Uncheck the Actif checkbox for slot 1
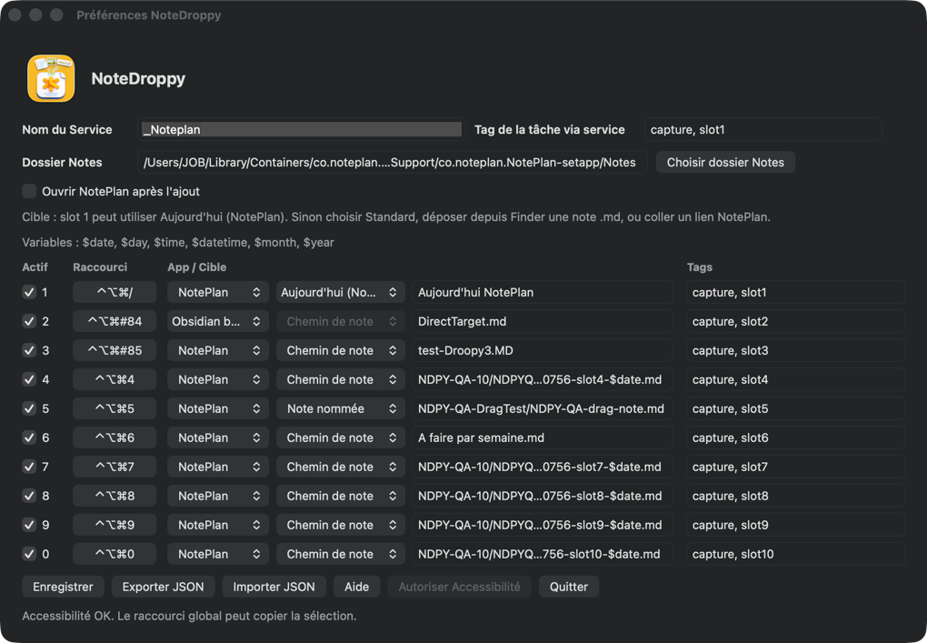 [29, 292]
